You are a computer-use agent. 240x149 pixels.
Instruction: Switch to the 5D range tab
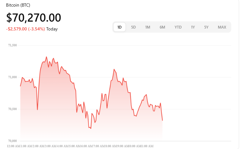[x=133, y=27]
